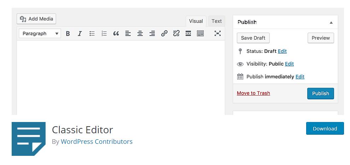Click the Classic Editor plugin title
The image size is (350, 165).
pos(82,130)
